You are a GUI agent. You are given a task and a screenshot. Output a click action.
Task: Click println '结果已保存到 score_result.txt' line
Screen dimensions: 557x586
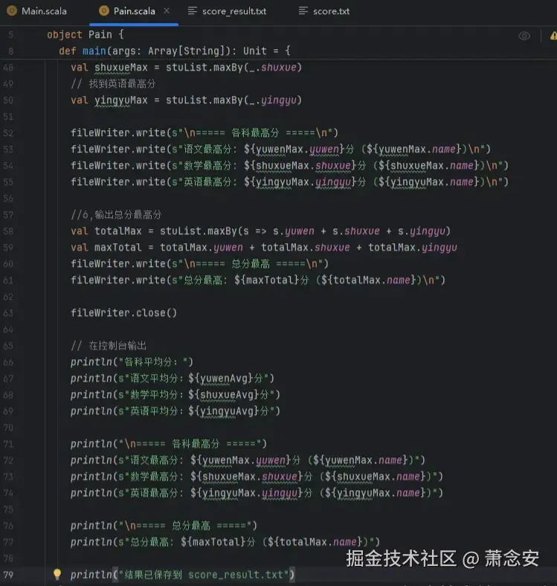point(182,574)
